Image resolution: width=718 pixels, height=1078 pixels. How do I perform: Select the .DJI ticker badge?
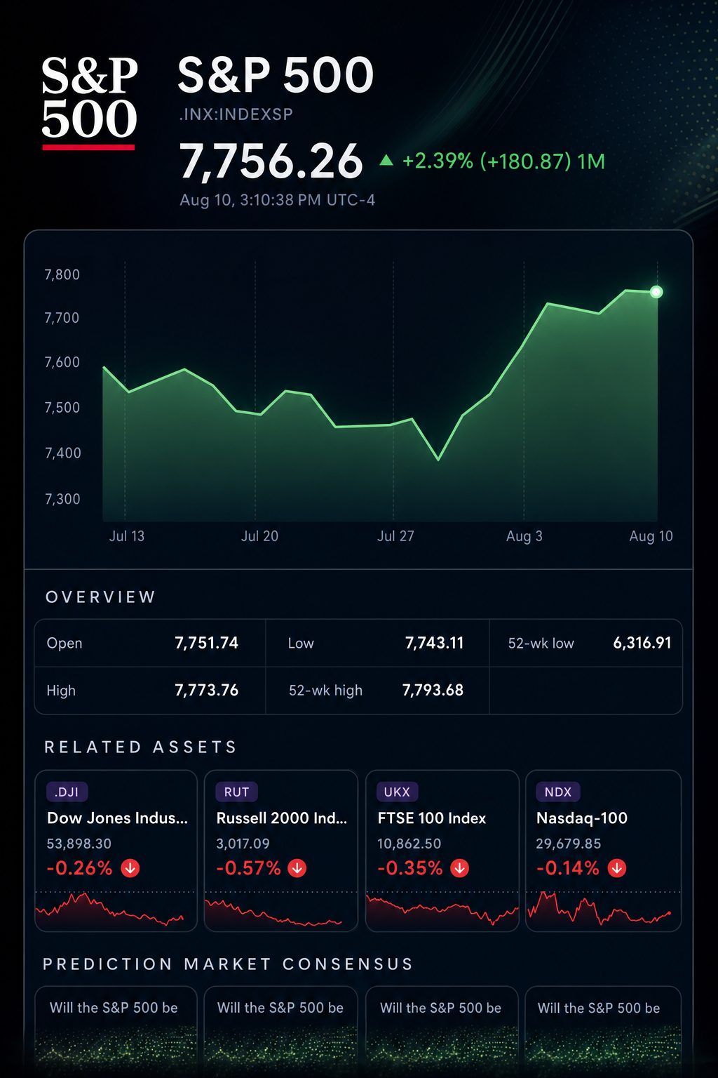pyautogui.click(x=67, y=792)
